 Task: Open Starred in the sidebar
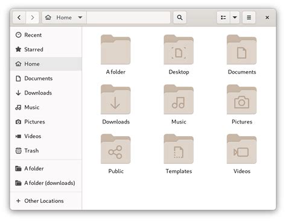tap(46, 49)
